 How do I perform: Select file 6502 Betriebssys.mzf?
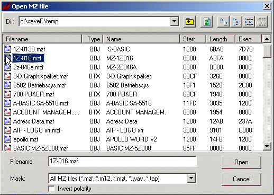(x=39, y=85)
